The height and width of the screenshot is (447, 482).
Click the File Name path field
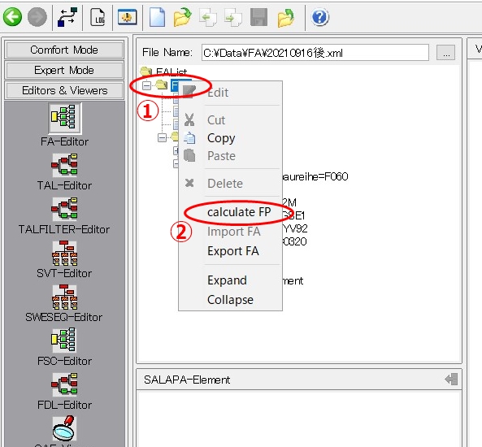[315, 53]
